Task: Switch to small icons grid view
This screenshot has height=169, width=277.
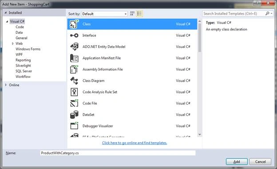Action: (132, 14)
